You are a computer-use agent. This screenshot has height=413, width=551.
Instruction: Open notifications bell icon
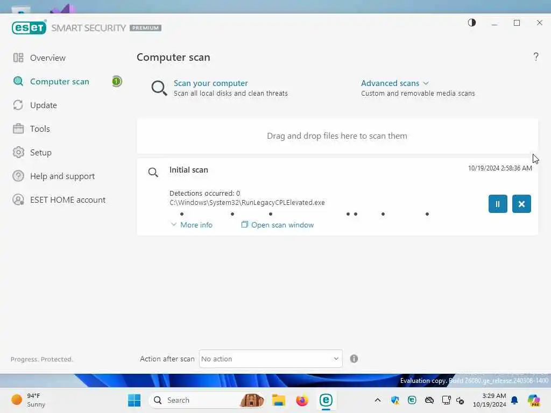point(514,400)
